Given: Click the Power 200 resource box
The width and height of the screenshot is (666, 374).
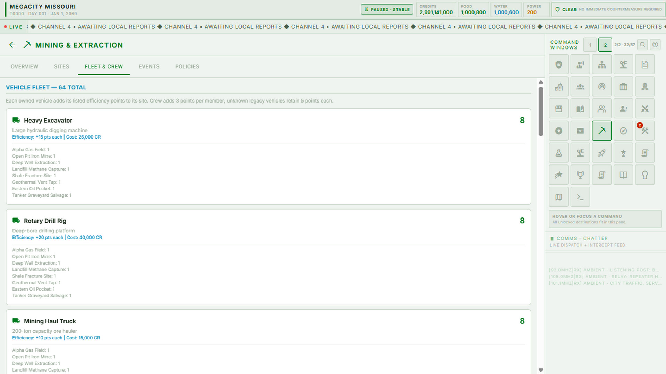Looking at the screenshot, I should (x=537, y=9).
